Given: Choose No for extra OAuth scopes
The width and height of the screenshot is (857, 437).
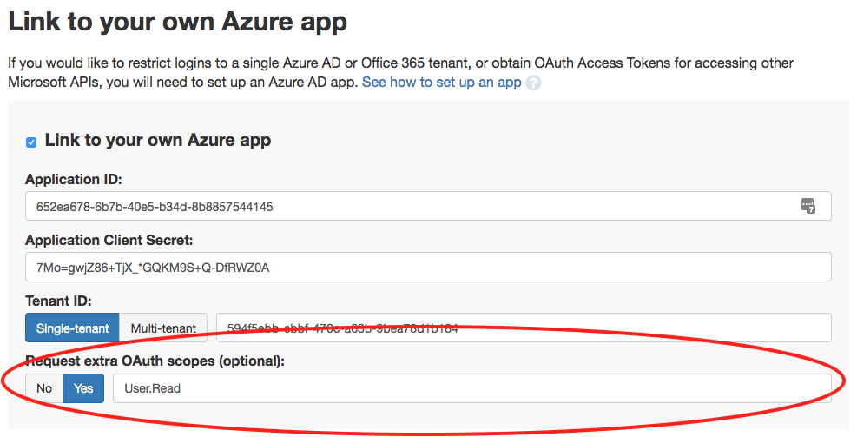Looking at the screenshot, I should (44, 388).
